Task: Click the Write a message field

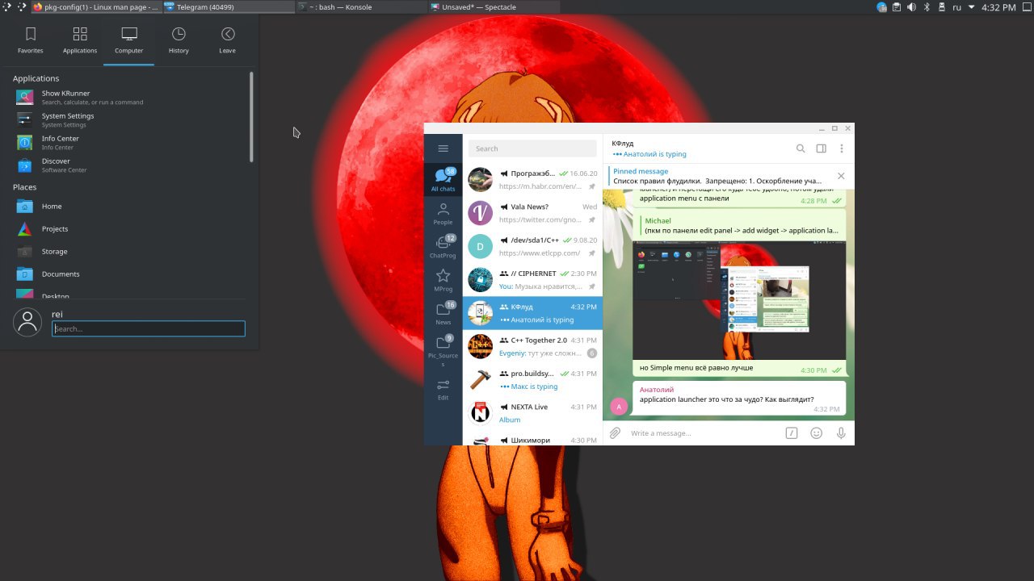Action: point(703,433)
